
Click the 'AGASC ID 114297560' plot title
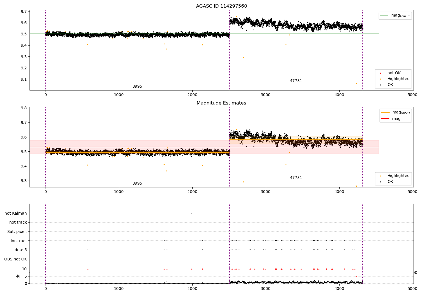click(x=221, y=6)
